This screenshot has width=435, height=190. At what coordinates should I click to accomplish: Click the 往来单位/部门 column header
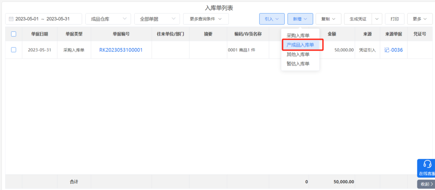click(x=170, y=34)
